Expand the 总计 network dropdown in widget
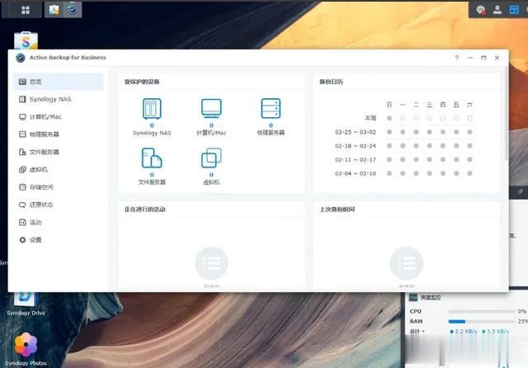The width and height of the screenshot is (528, 368). coord(417,332)
